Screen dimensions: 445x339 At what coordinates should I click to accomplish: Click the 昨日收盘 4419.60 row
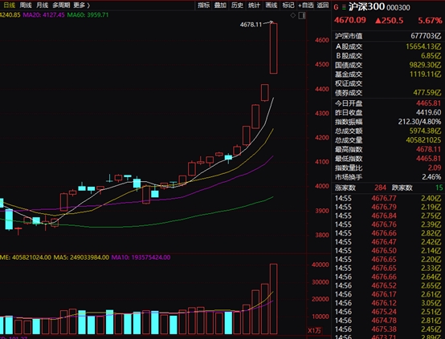coord(388,112)
